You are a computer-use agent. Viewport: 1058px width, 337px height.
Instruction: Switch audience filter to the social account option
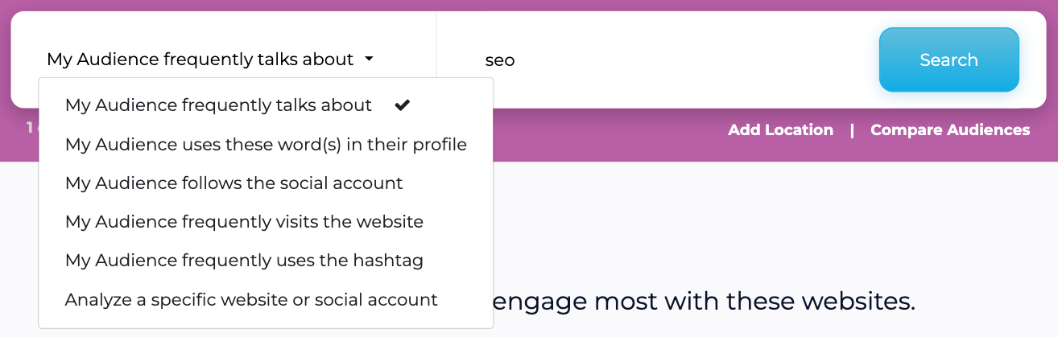[234, 183]
